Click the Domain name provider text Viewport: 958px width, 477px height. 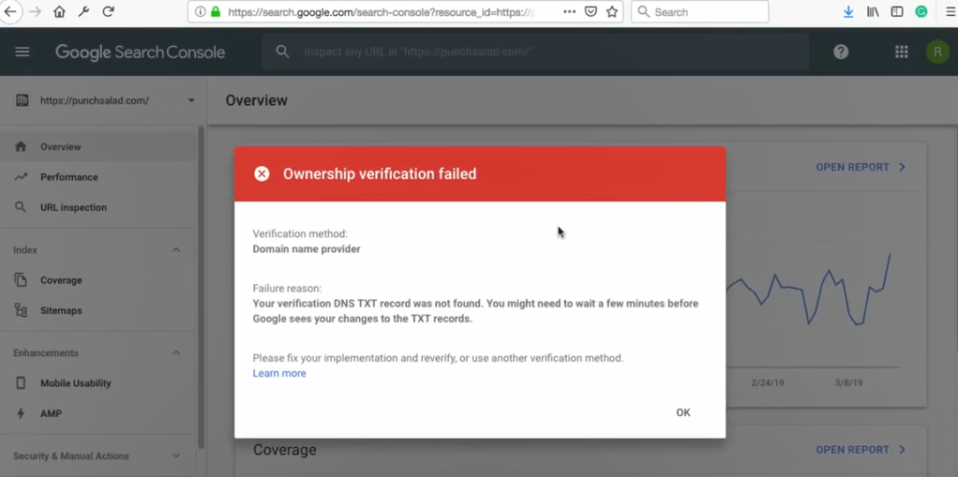pos(306,249)
